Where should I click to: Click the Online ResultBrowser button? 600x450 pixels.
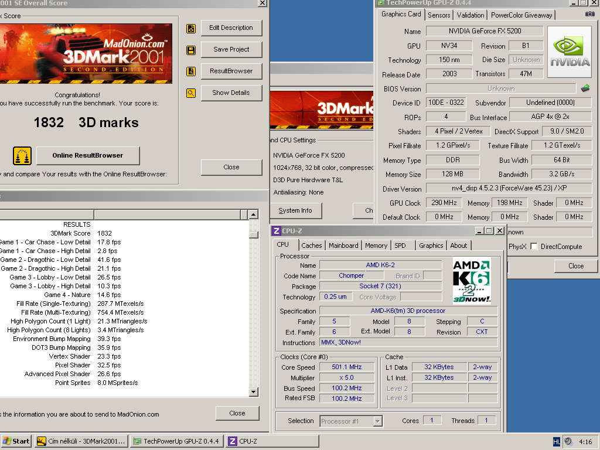click(x=88, y=155)
